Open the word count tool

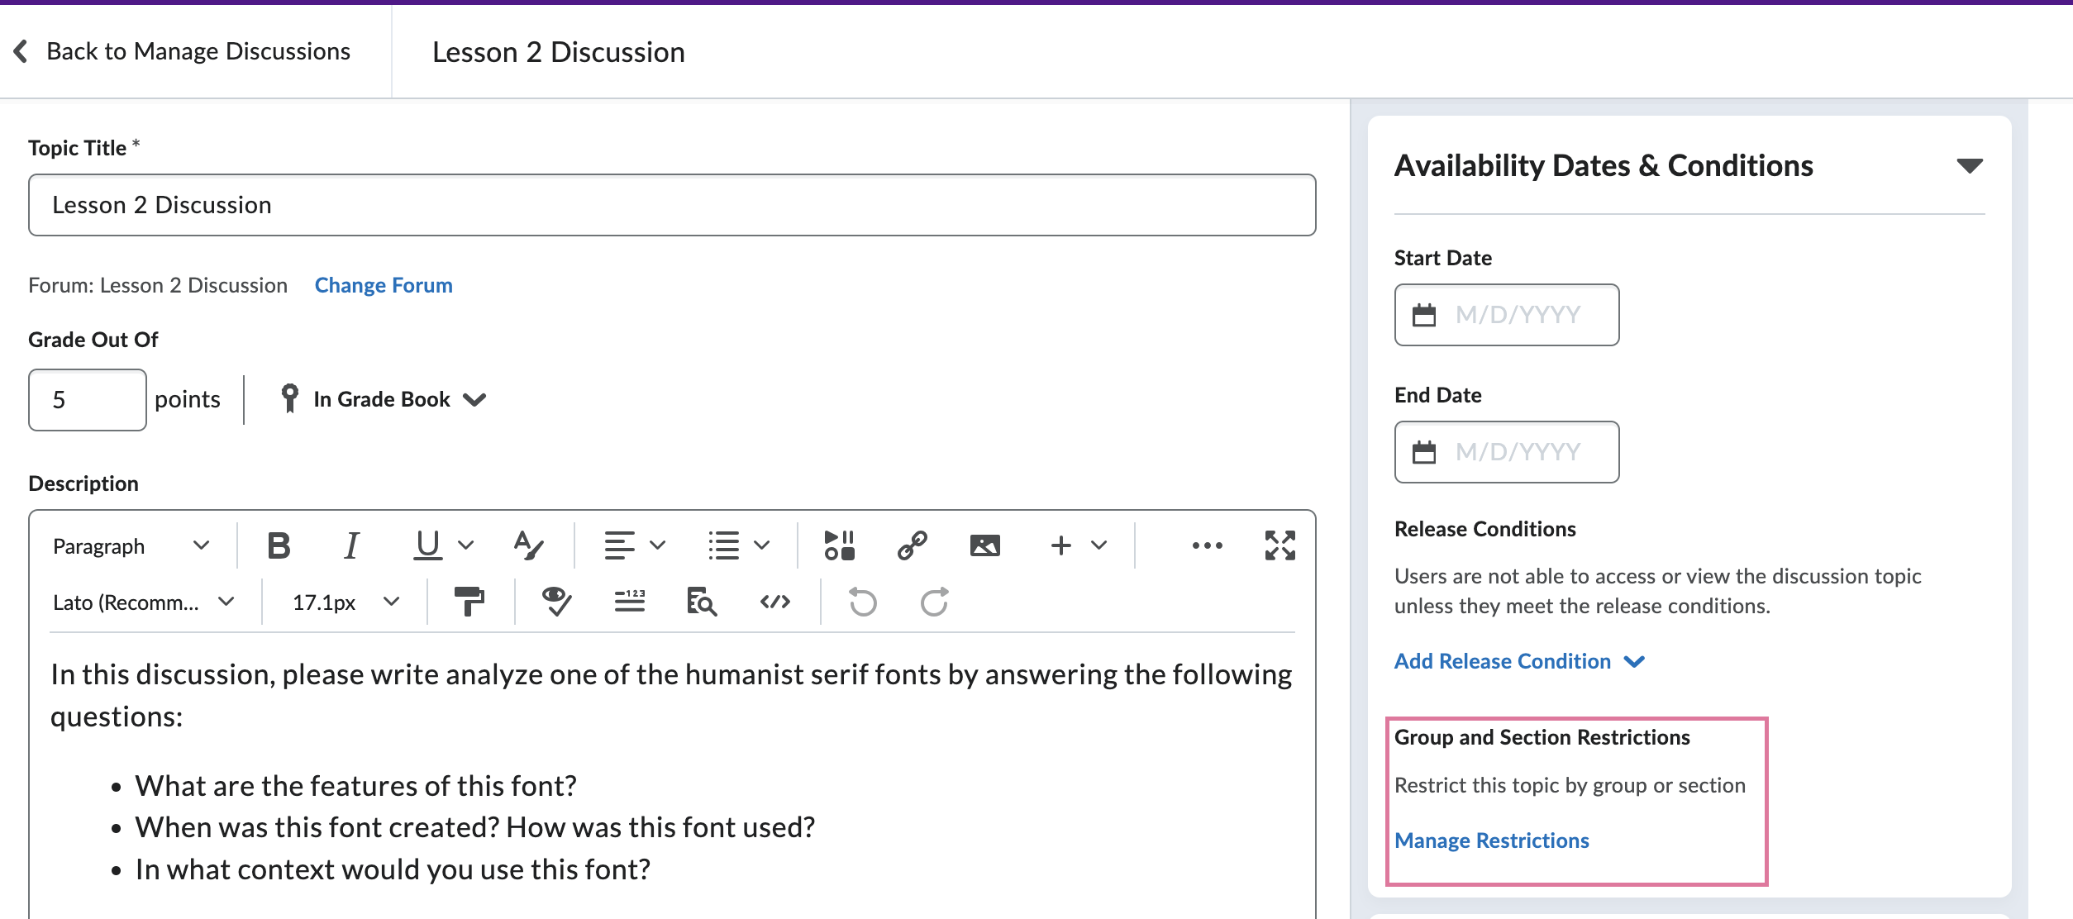coord(630,602)
